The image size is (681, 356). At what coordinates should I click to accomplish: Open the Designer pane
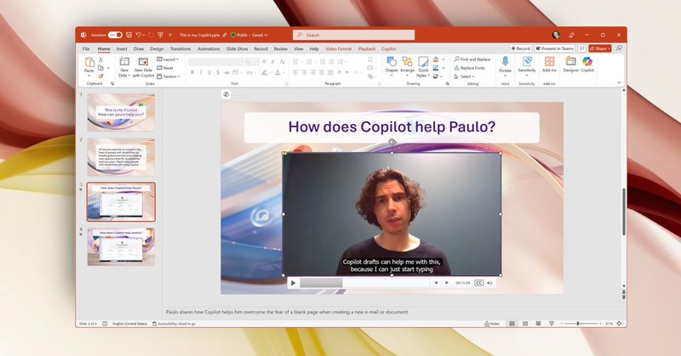[x=570, y=65]
